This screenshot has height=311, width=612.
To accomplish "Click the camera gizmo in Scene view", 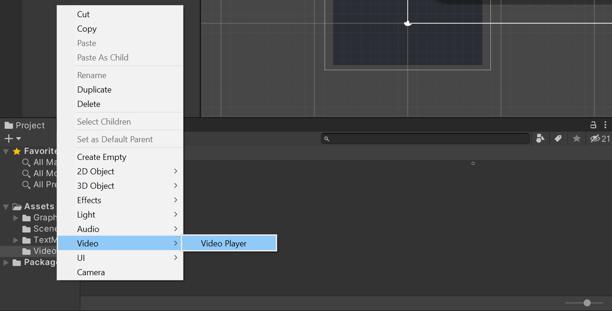I will click(408, 23).
